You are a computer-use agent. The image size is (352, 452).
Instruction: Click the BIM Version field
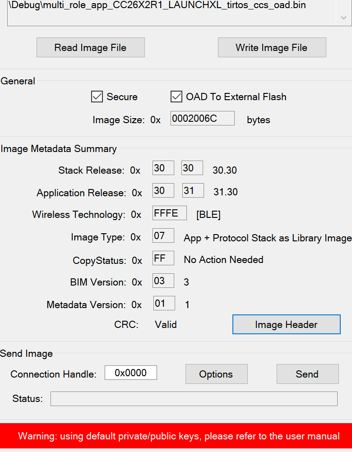163,281
